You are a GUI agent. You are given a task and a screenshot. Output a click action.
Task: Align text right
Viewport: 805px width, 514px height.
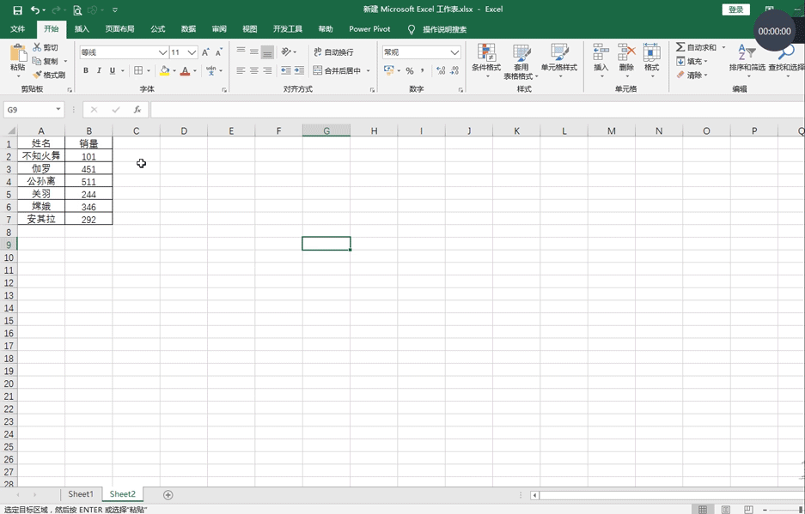coord(267,70)
